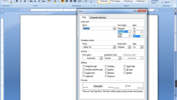The height and width of the screenshot is (100, 177).
Task: Open the Latin text font dropdown arrow
Action: [114, 28]
